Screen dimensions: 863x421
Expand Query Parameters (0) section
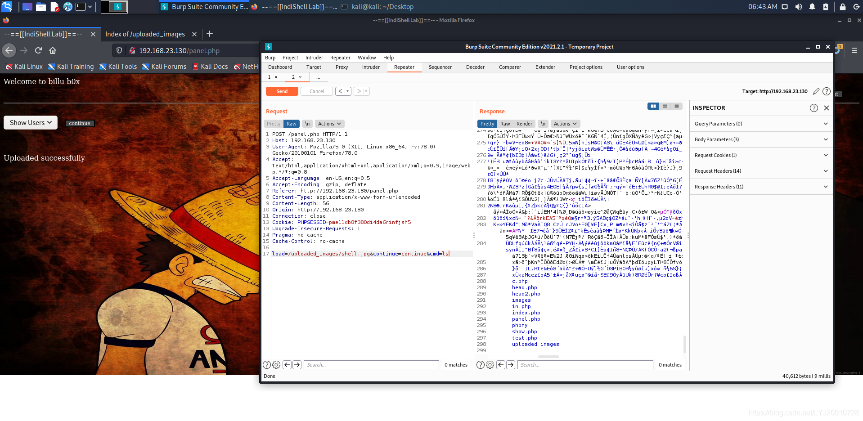point(761,124)
